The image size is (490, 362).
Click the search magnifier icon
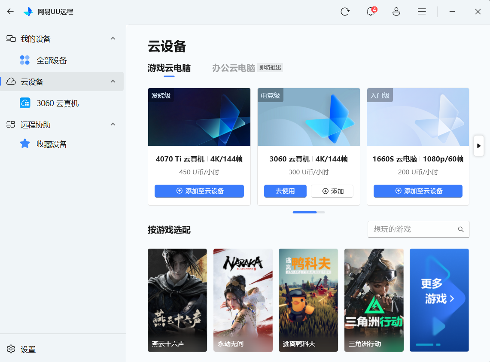pyautogui.click(x=461, y=229)
